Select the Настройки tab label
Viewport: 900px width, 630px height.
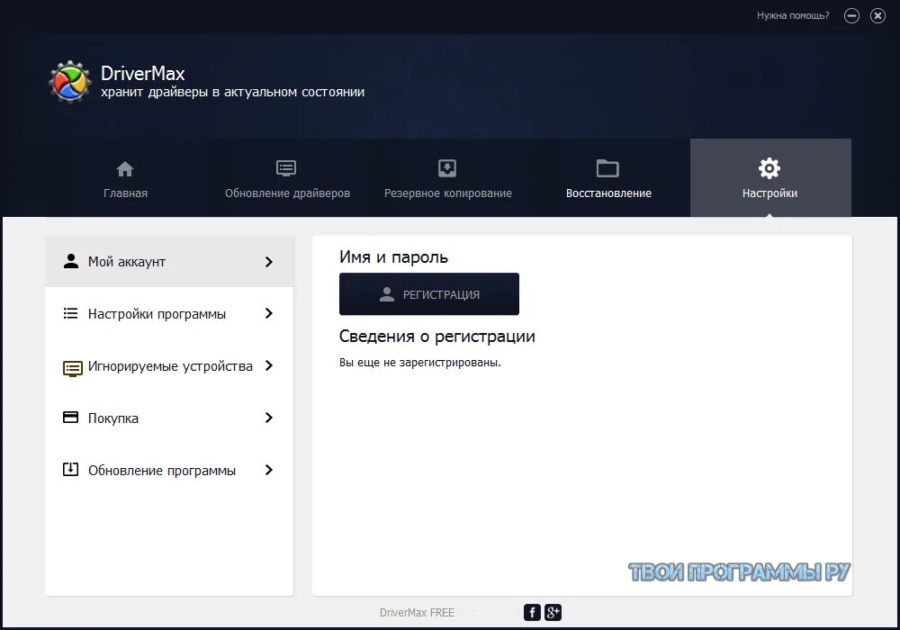click(x=769, y=193)
